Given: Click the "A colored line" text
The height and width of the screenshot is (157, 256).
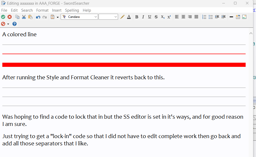Looking at the screenshot, I should 19,34.
